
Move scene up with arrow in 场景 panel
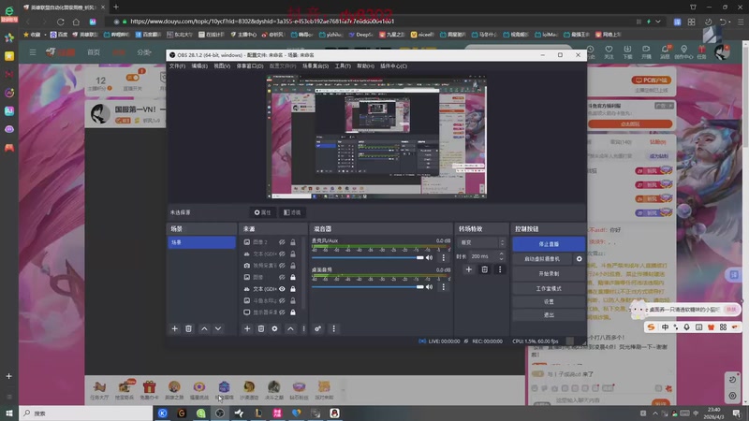coord(204,329)
